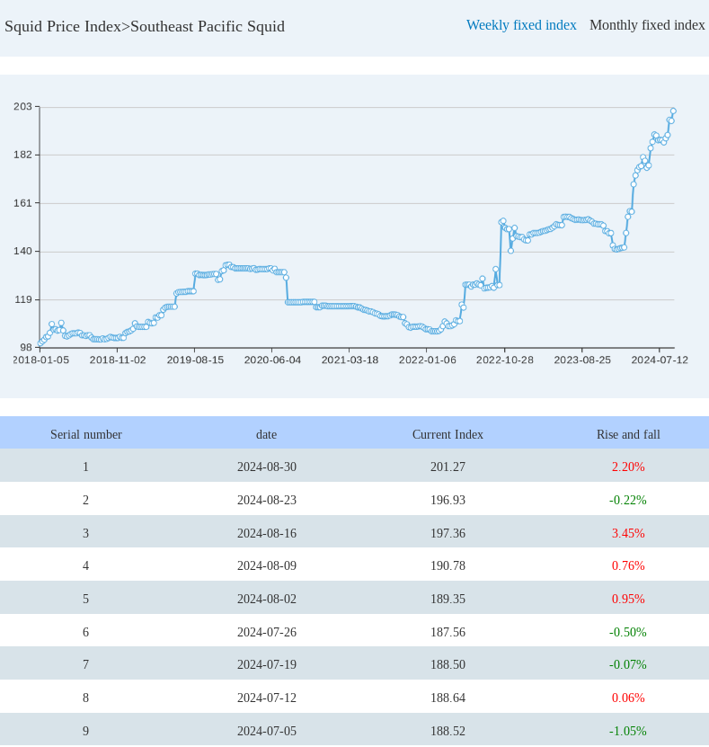Click the index value 190.78

click(x=448, y=566)
